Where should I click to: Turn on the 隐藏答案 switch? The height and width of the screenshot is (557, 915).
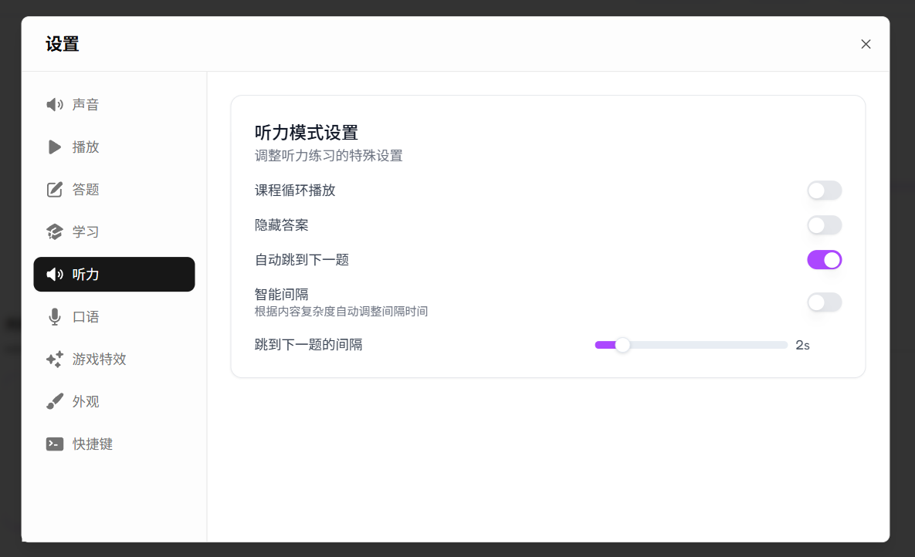[x=824, y=225]
